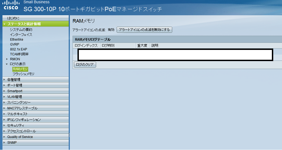Expand the MACアドレステーブル section arrow
Screen dimensions: 282x150
(x=4, y=108)
